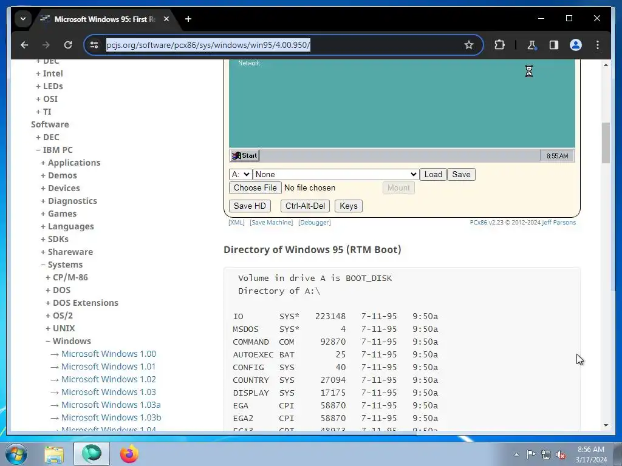The width and height of the screenshot is (622, 466).
Task: Open the drive A: selector dropdown
Action: [x=241, y=174]
